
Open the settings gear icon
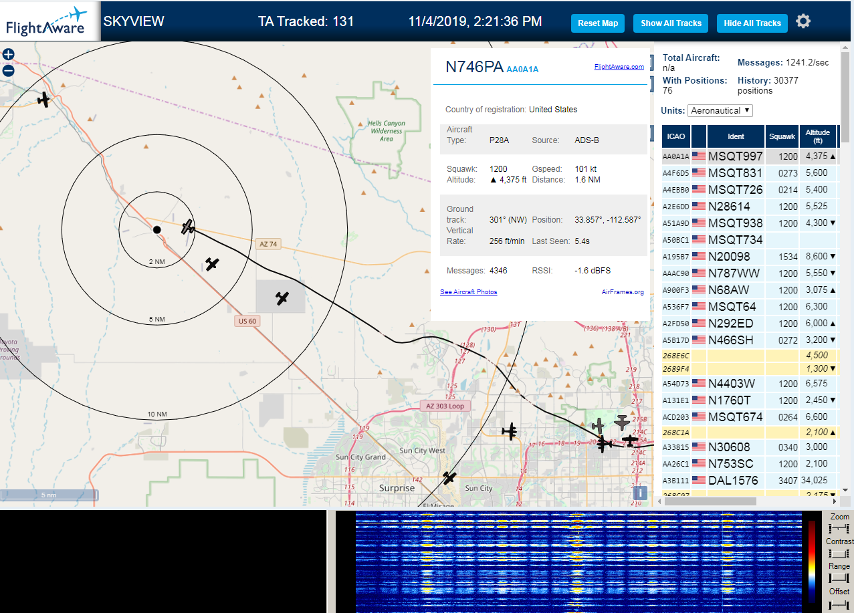point(803,21)
